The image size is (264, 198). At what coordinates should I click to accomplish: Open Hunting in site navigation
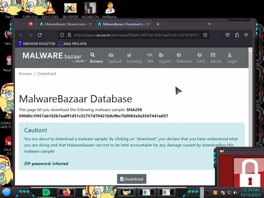point(134,58)
